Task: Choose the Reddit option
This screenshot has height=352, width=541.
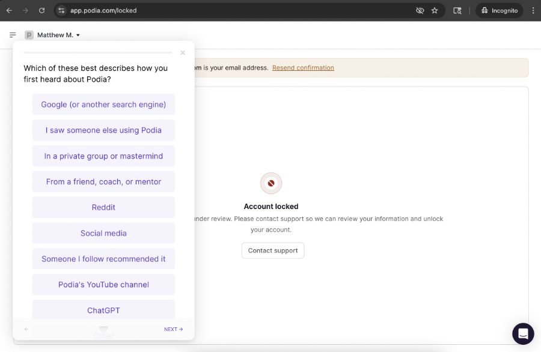Action: (103, 207)
